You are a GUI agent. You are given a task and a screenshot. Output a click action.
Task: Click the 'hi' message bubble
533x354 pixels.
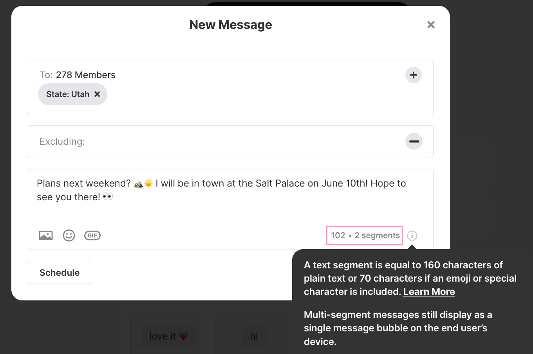point(254,336)
